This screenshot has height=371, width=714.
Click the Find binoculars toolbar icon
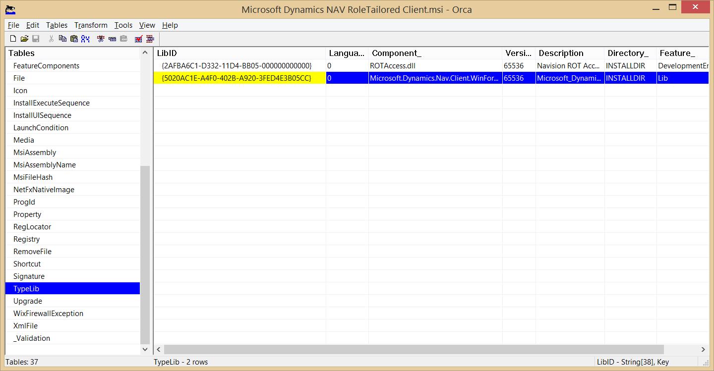click(85, 39)
